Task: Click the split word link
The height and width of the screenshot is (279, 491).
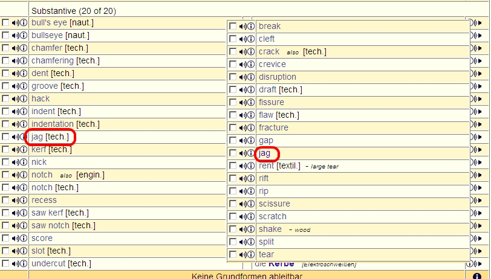Action: pos(266,242)
